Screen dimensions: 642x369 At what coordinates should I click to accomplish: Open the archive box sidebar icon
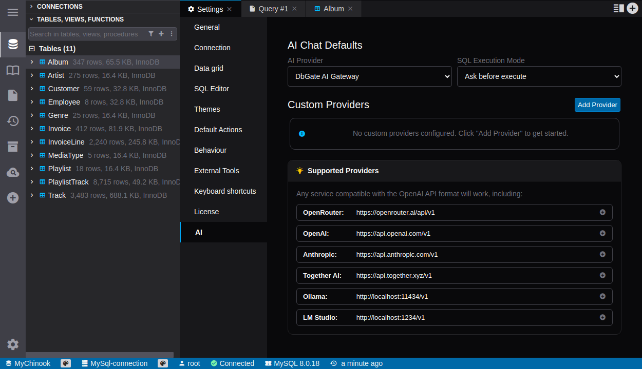click(13, 147)
